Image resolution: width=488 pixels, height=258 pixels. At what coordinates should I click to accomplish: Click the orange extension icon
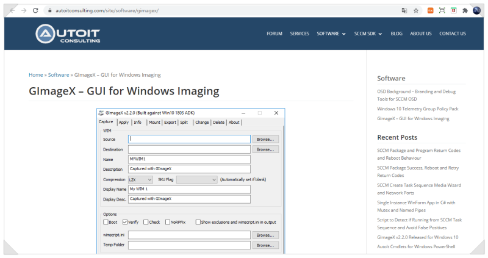431,10
